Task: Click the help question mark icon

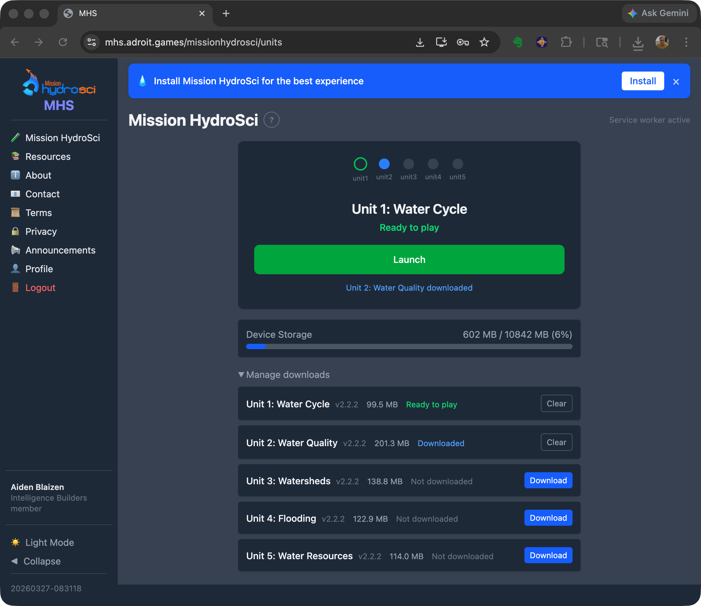Action: pyautogui.click(x=271, y=120)
